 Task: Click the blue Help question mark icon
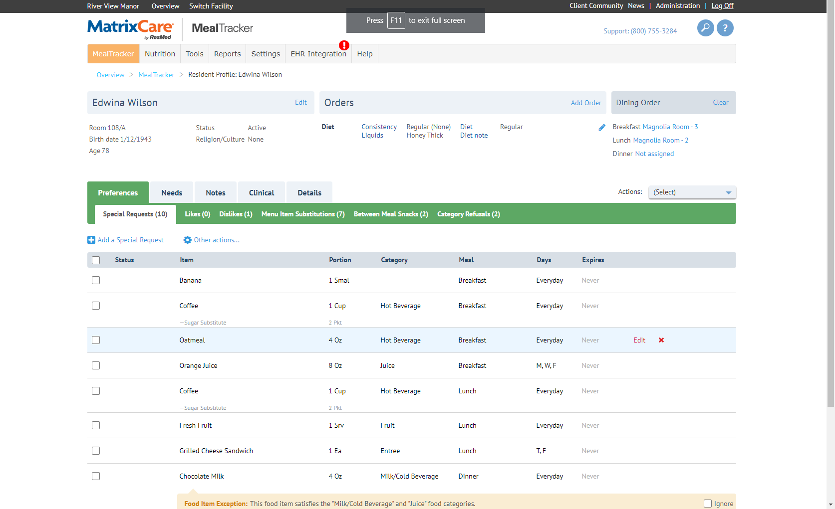point(725,28)
